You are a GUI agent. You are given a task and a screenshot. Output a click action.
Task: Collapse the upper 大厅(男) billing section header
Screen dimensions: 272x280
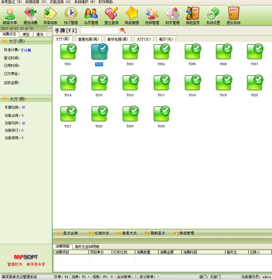pyautogui.click(x=5, y=41)
